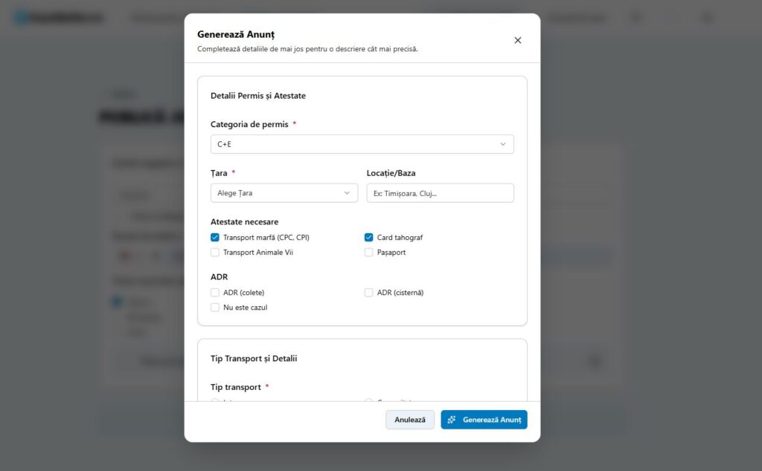Select the ADR (cisternă) checkbox
This screenshot has width=762, height=471.
369,293
